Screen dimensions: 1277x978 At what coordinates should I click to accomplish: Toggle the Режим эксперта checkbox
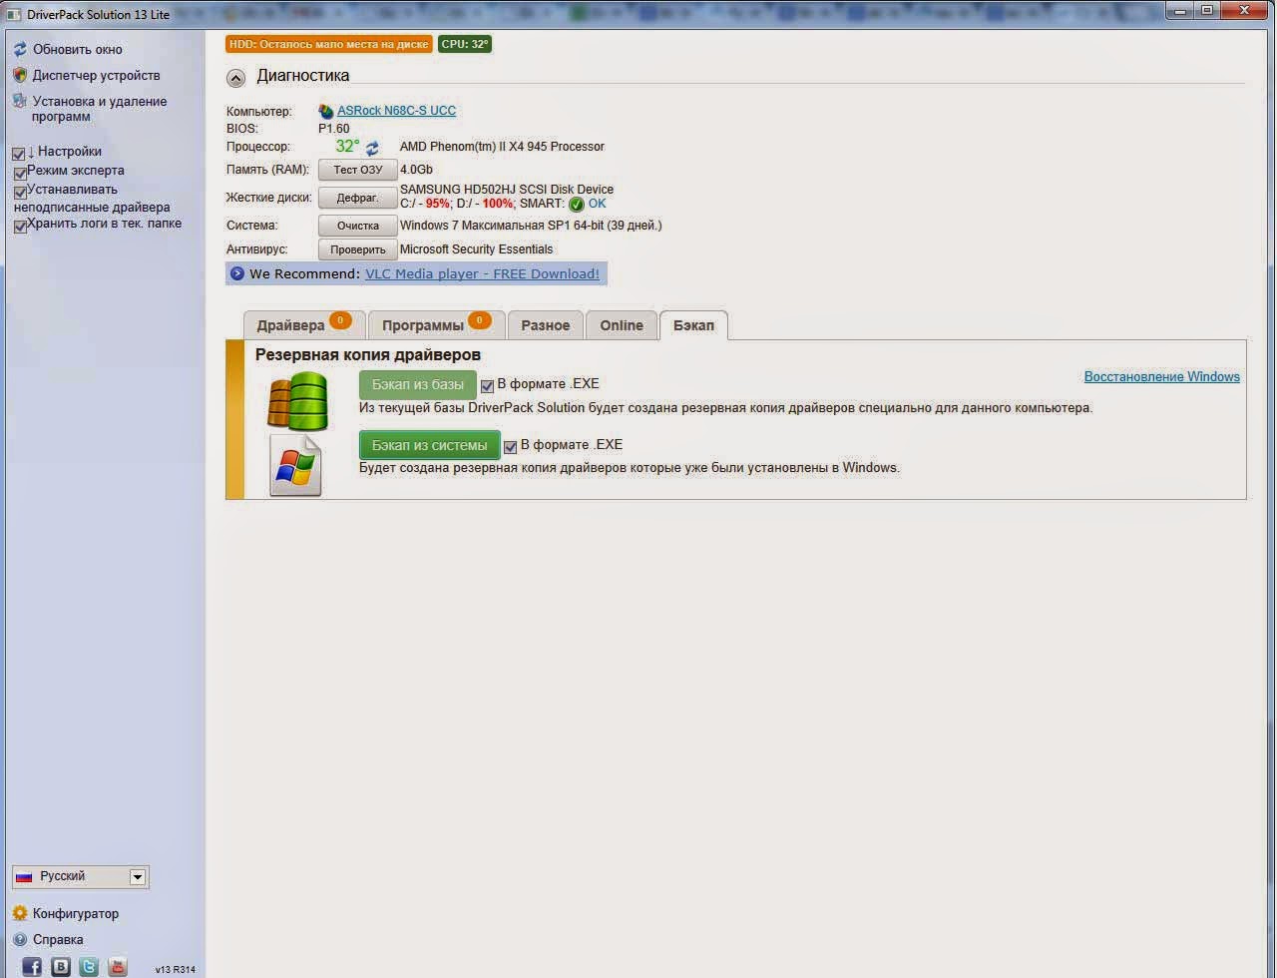20,173
